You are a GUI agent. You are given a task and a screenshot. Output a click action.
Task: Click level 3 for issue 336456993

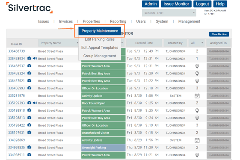coord(197,88)
